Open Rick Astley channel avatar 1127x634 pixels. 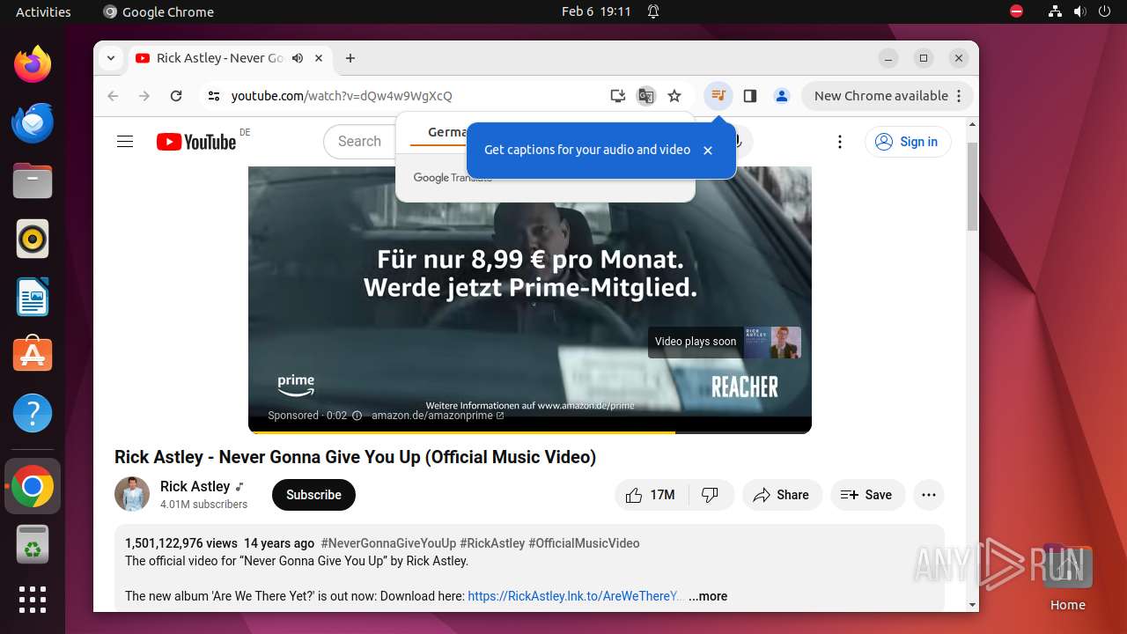tap(132, 494)
